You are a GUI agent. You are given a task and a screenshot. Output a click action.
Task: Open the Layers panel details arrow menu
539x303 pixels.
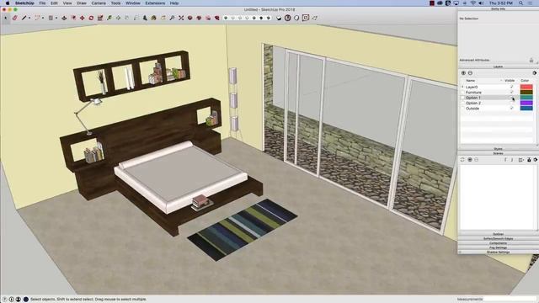[534, 73]
